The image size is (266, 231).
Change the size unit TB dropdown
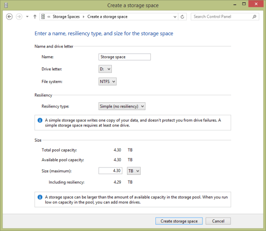pyautogui.click(x=133, y=171)
